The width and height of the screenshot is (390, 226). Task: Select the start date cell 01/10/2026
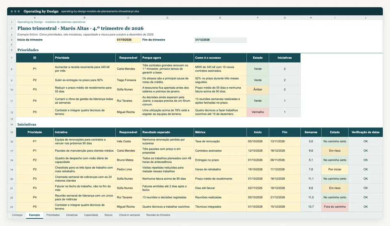click(x=128, y=40)
